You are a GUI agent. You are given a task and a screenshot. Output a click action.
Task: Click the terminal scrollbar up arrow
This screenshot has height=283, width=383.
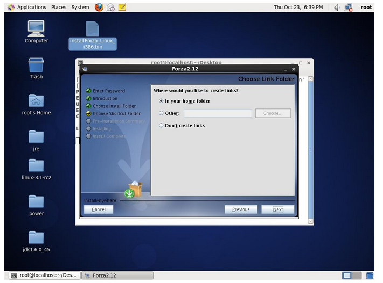coord(310,79)
